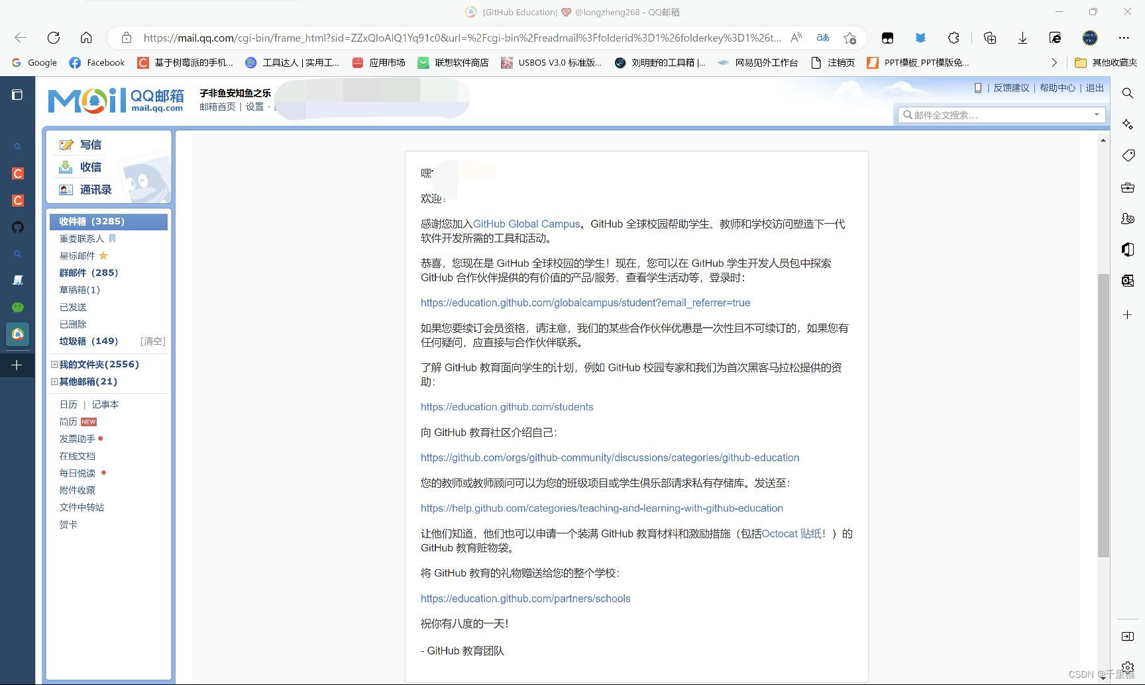
Task: Open 其他收藏夹 bookmarks folder
Action: 1106,62
